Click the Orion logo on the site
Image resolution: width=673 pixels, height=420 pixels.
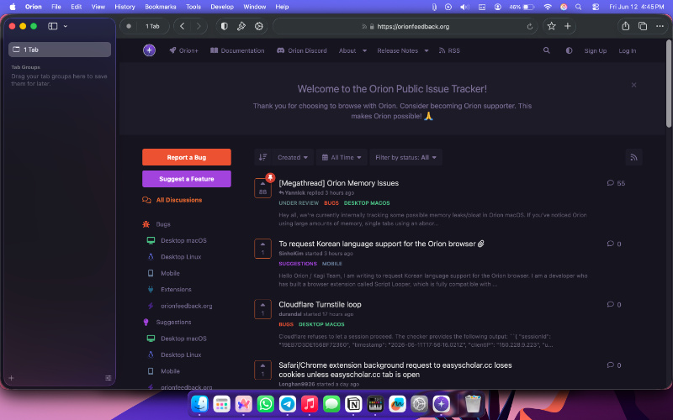[x=149, y=50]
